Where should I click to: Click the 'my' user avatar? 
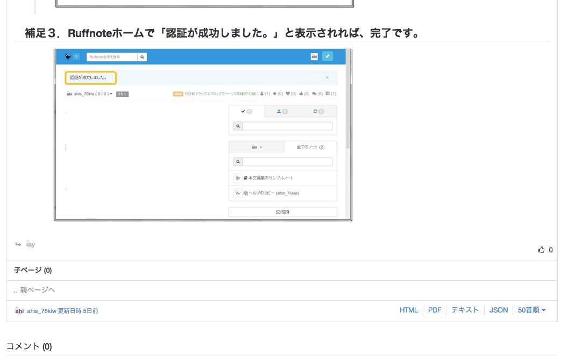coord(31,244)
